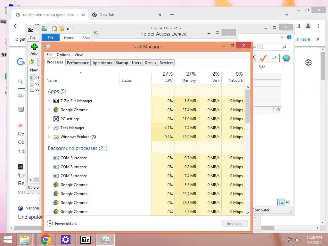Sort processes by Disk column
Screen dimensions: 328x246
click(210, 77)
